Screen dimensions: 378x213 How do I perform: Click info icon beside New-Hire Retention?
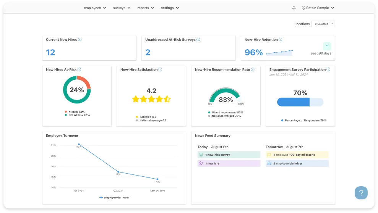point(281,40)
